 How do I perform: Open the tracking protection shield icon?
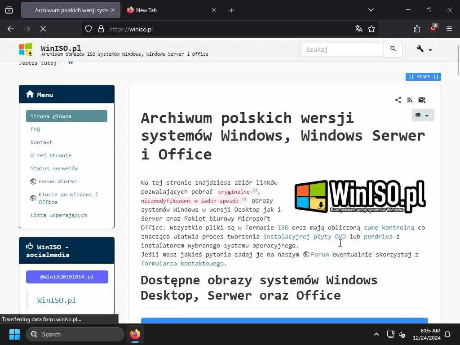coord(88,29)
